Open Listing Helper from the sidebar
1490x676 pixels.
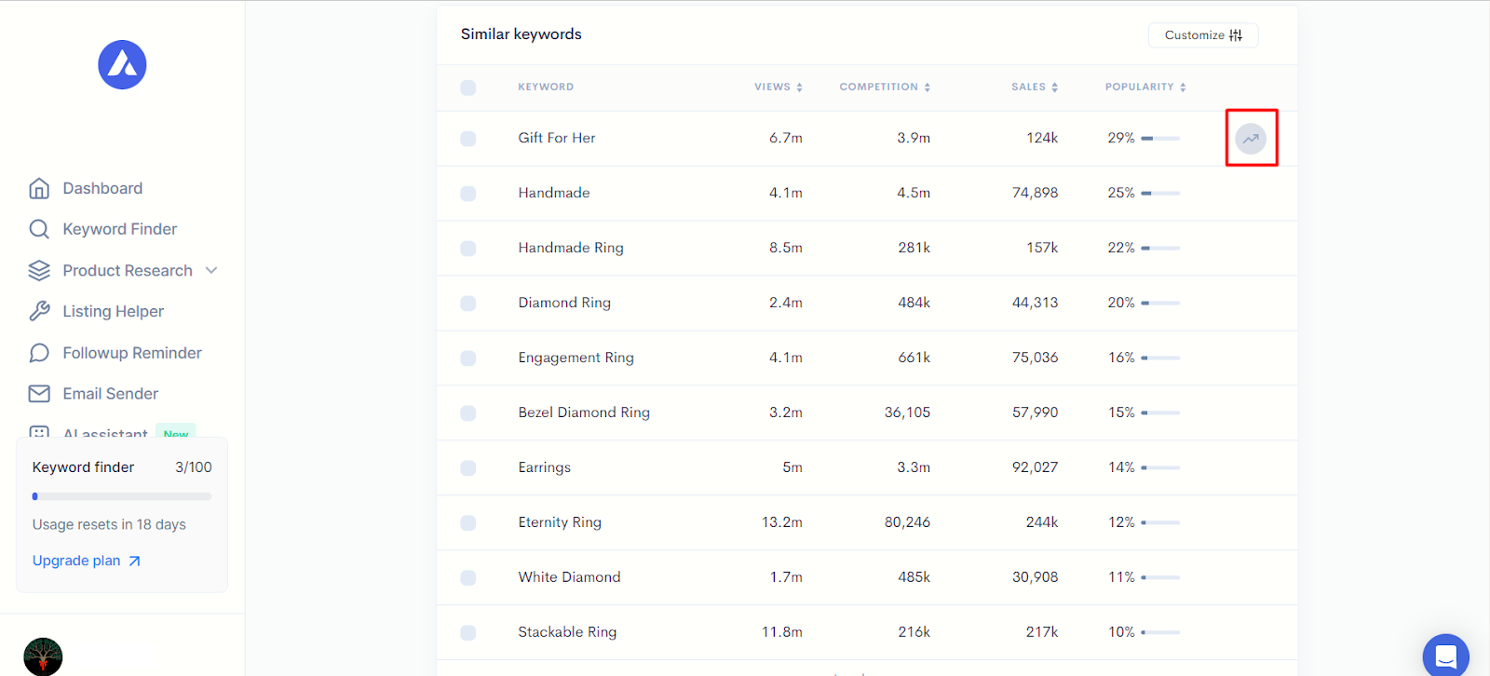[x=113, y=311]
